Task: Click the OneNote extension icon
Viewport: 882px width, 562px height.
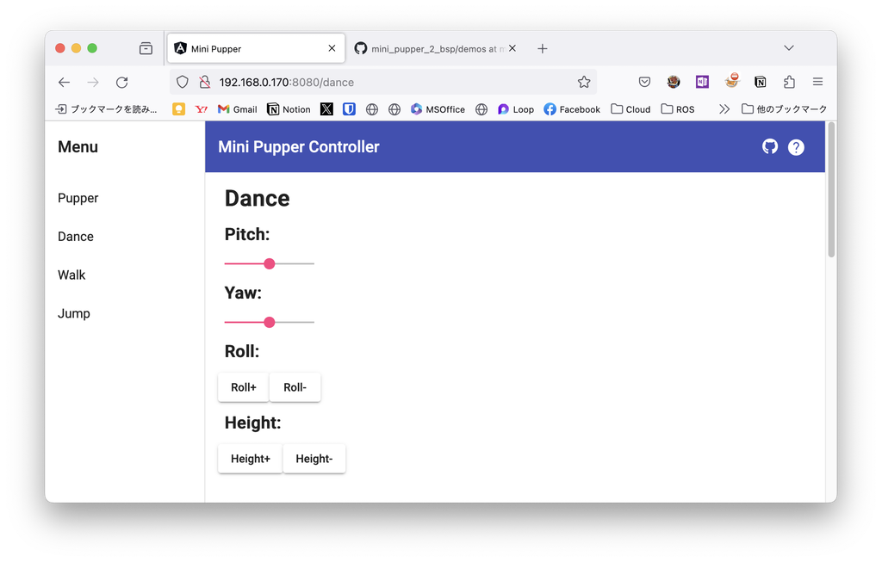Action: pyautogui.click(x=702, y=83)
